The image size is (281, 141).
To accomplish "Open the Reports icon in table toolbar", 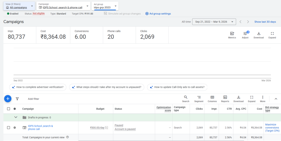I will click(225, 99).
